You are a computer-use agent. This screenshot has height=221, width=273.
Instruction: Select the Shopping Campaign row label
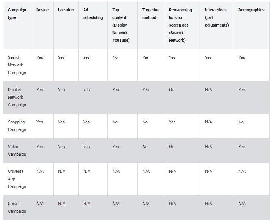[x=17, y=126]
